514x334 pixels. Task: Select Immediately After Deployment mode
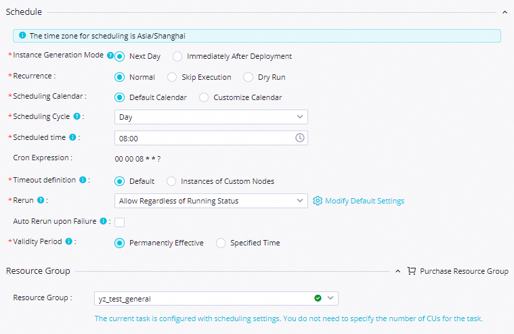click(177, 57)
